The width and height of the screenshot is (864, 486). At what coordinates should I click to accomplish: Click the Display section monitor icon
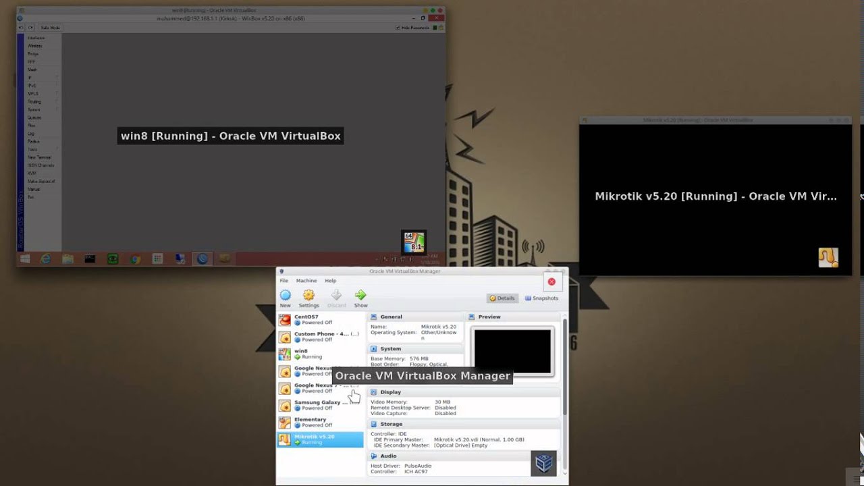[x=373, y=392]
